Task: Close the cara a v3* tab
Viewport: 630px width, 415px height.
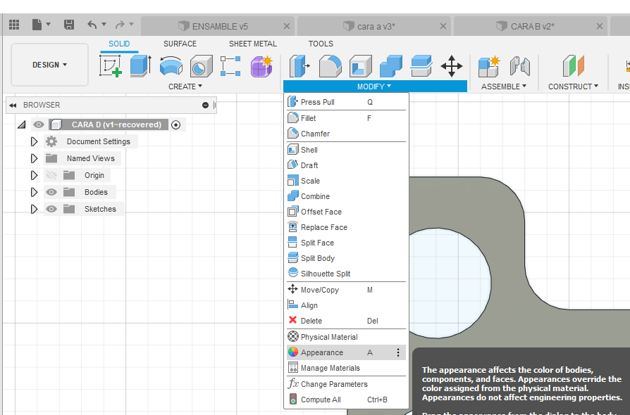Action: click(443, 27)
